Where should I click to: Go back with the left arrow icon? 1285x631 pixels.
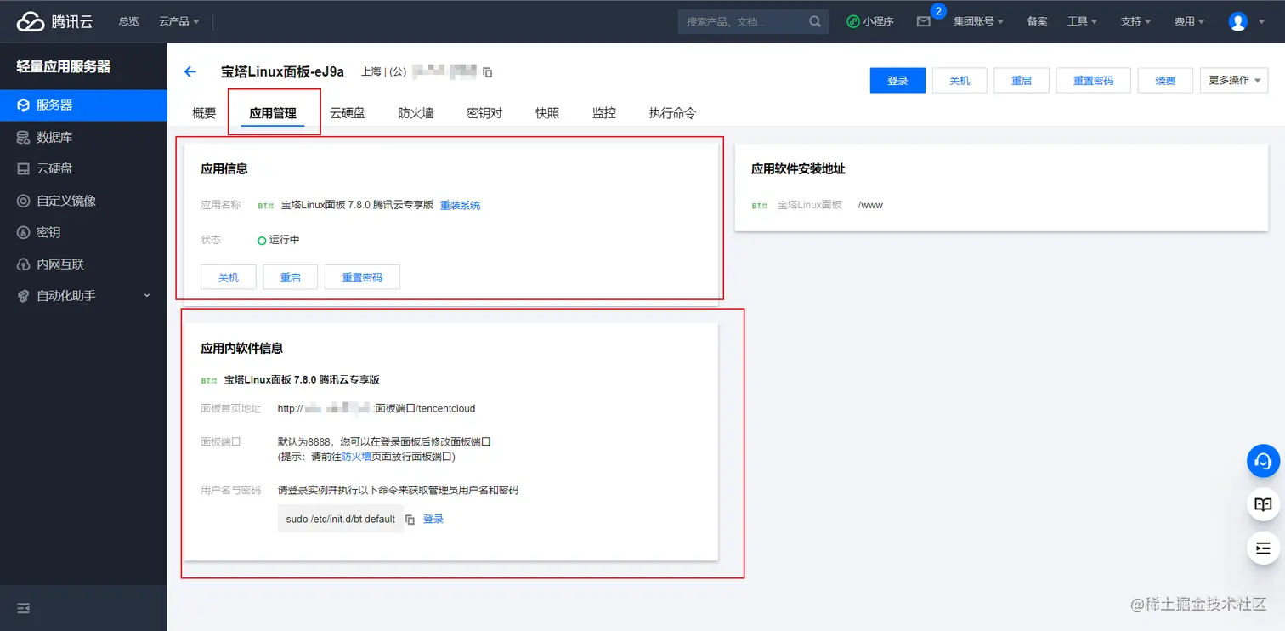190,72
